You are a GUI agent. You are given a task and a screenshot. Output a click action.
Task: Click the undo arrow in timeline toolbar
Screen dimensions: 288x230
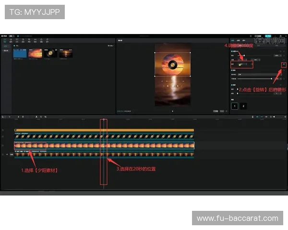click(9, 116)
